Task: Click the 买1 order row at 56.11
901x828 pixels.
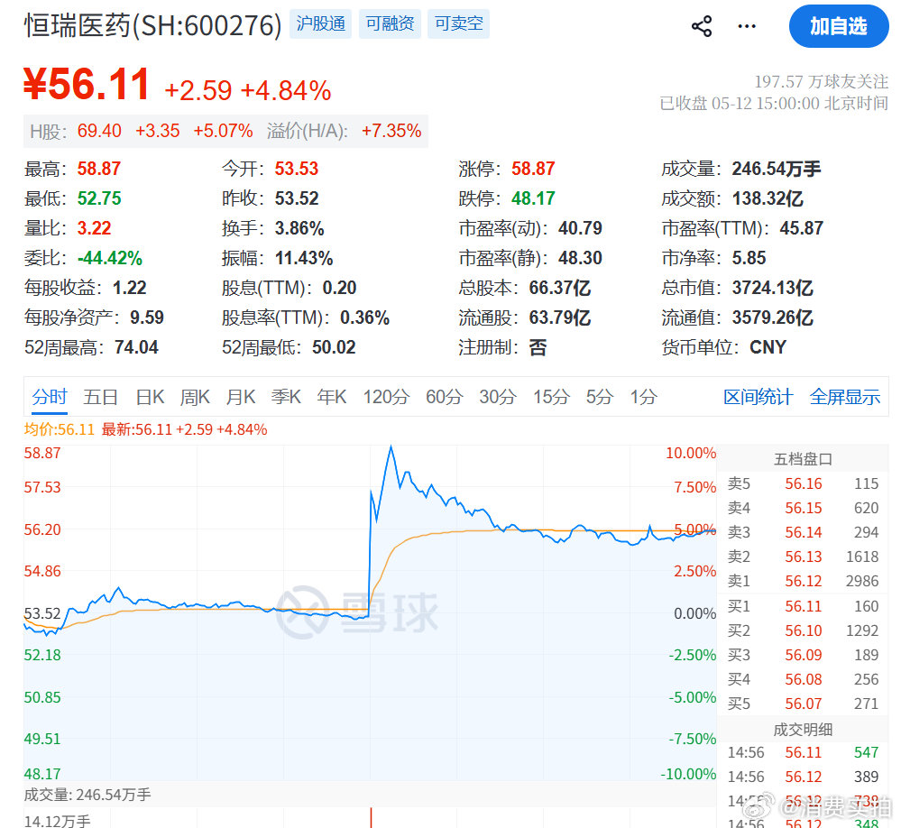Action: click(803, 606)
